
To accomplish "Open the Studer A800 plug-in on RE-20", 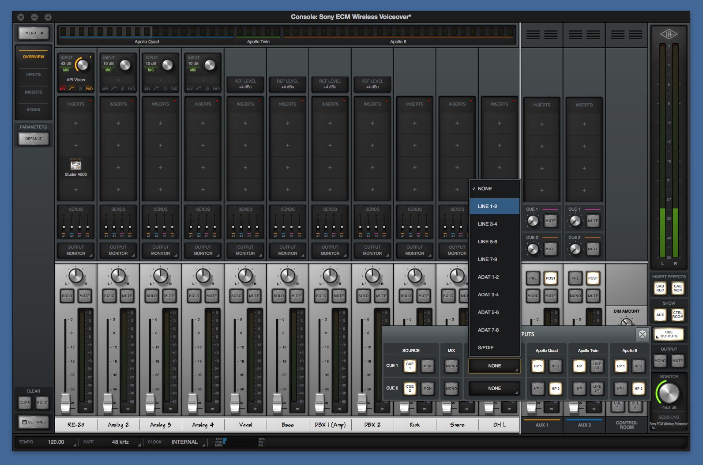I will (x=76, y=167).
